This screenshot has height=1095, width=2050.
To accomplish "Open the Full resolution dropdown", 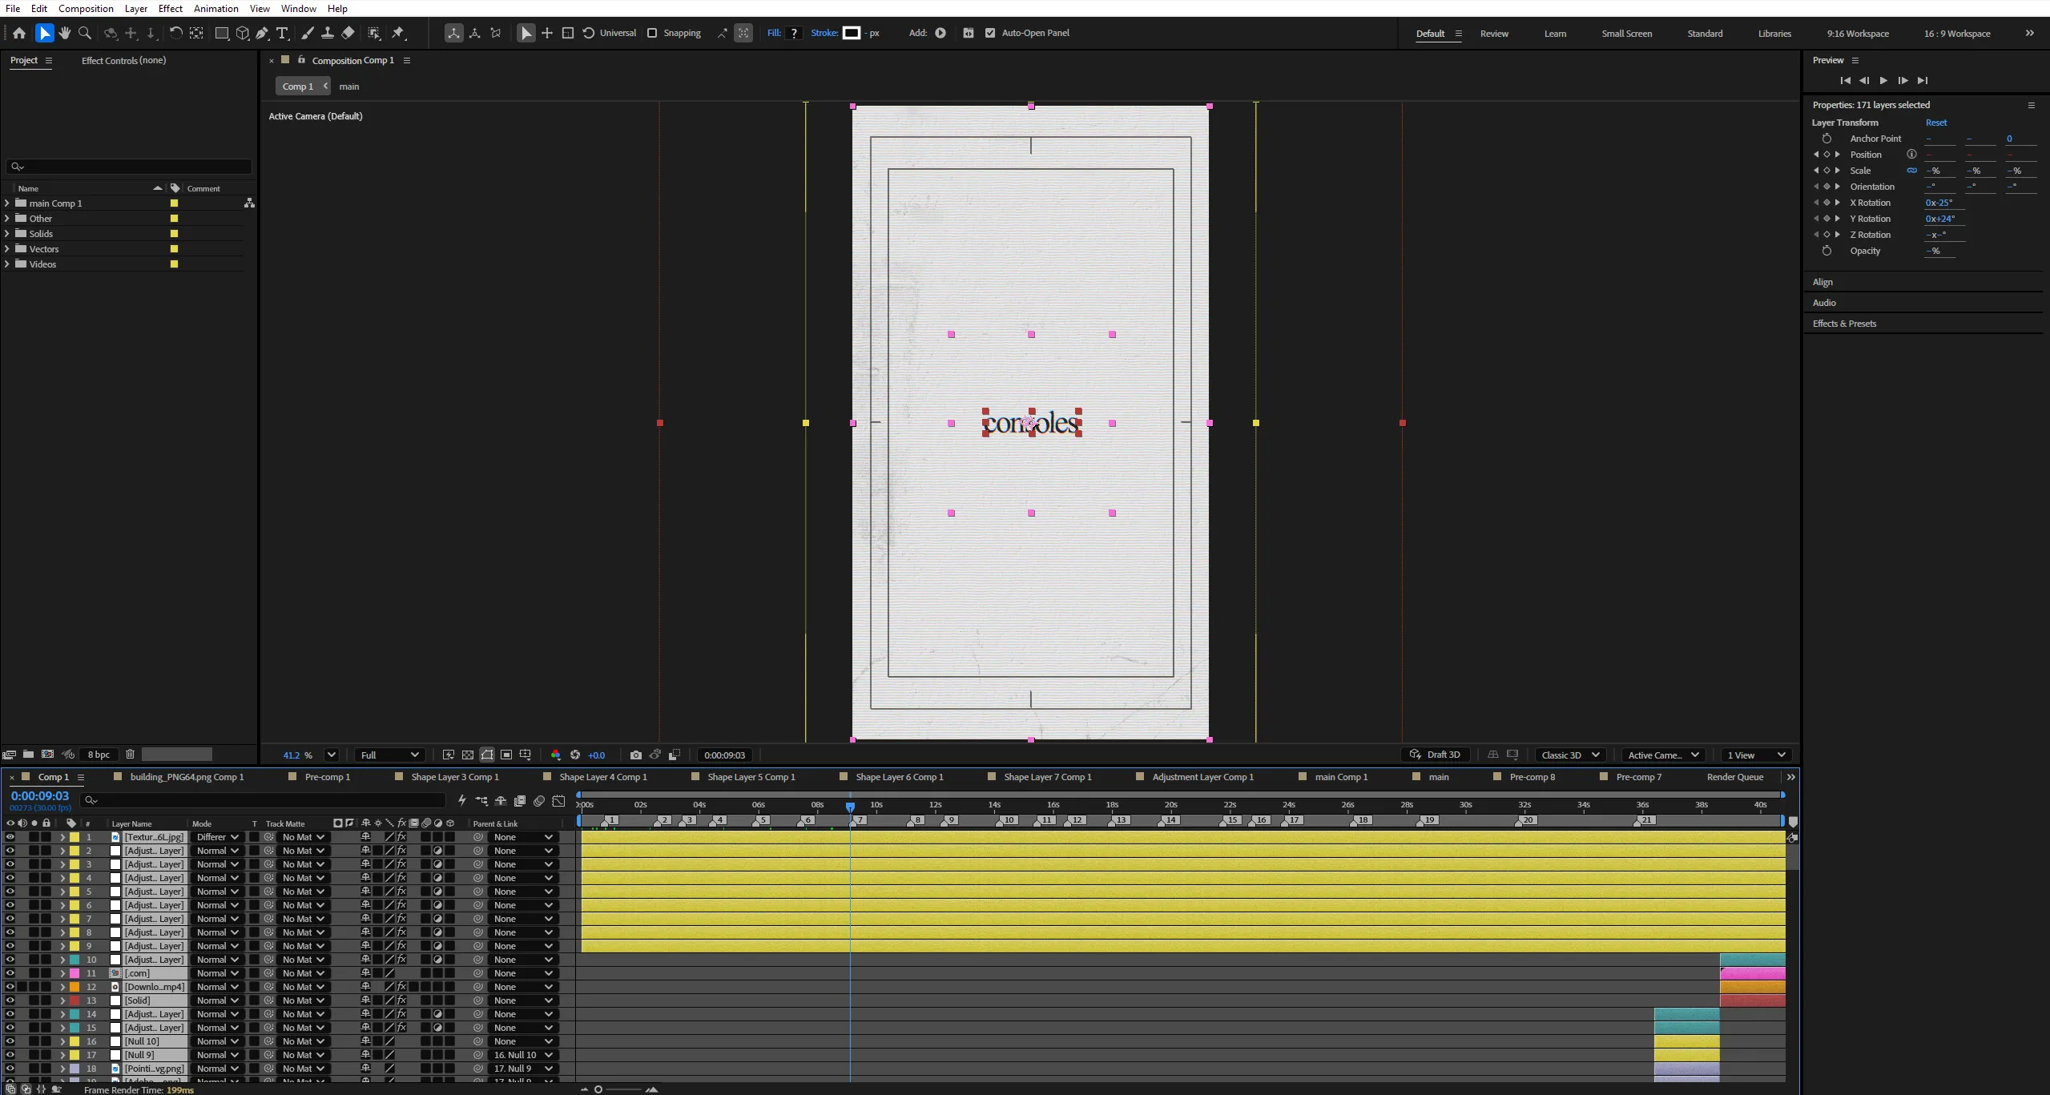I will pos(390,755).
